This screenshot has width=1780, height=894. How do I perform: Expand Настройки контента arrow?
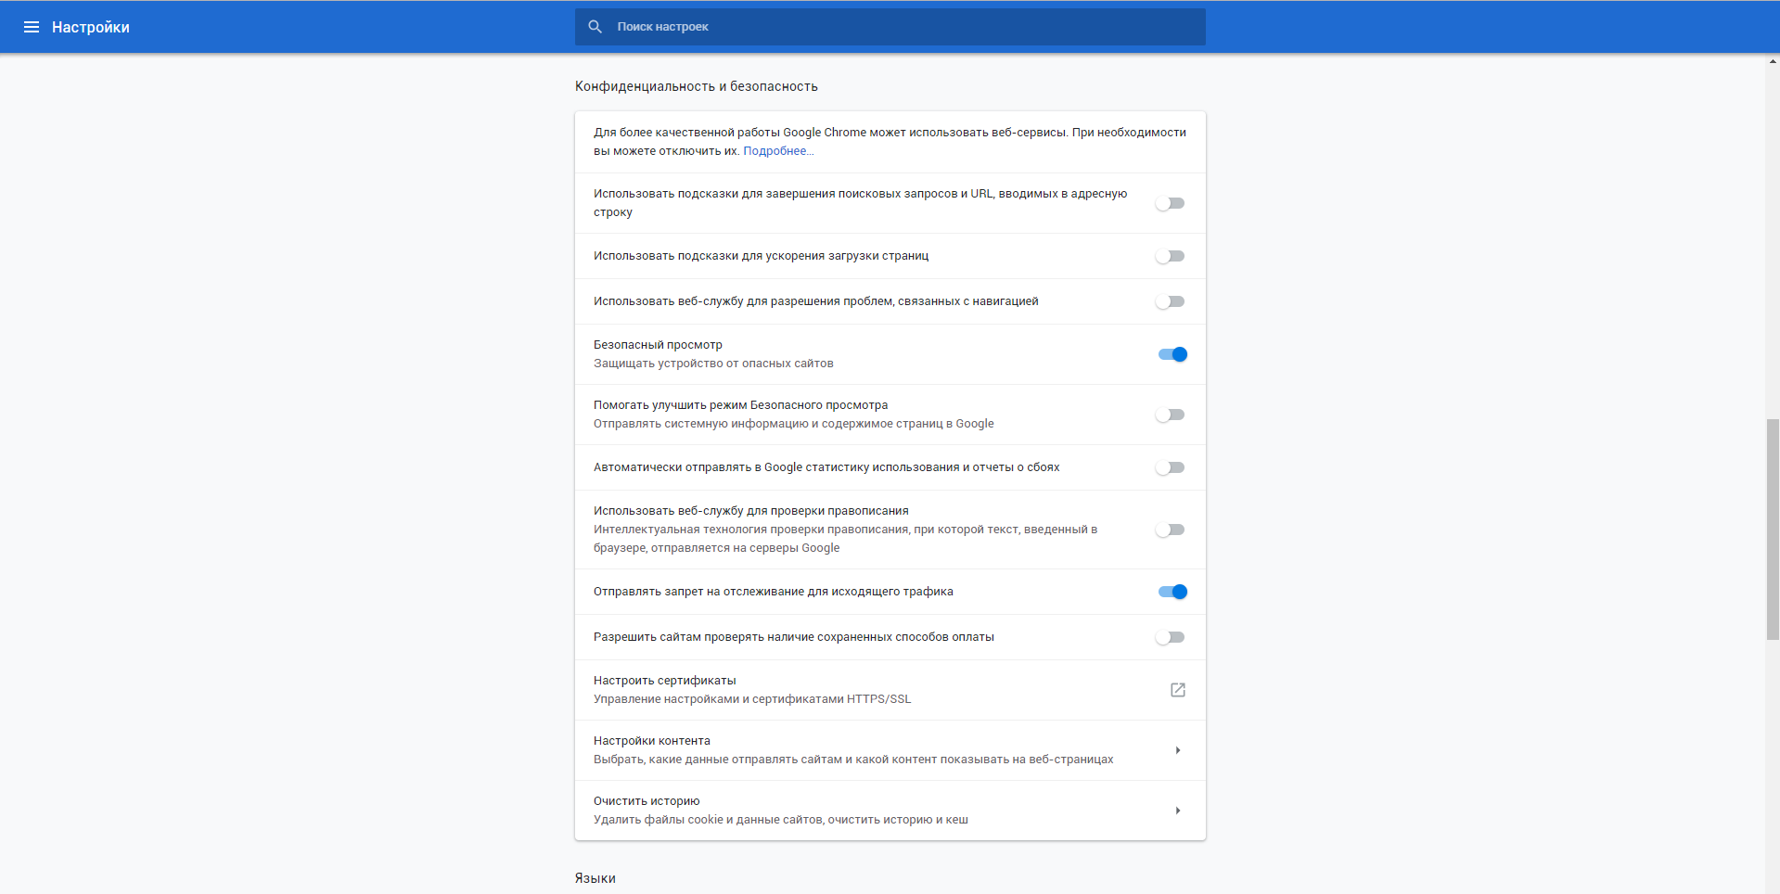1177,750
